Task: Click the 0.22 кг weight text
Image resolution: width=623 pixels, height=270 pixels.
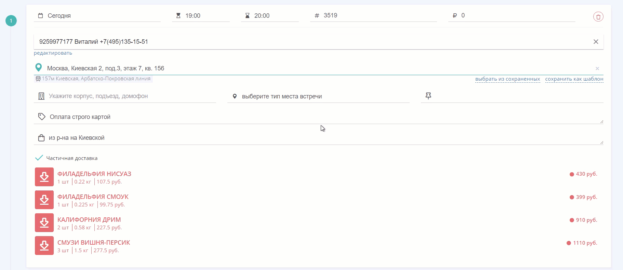Action: 83,182
